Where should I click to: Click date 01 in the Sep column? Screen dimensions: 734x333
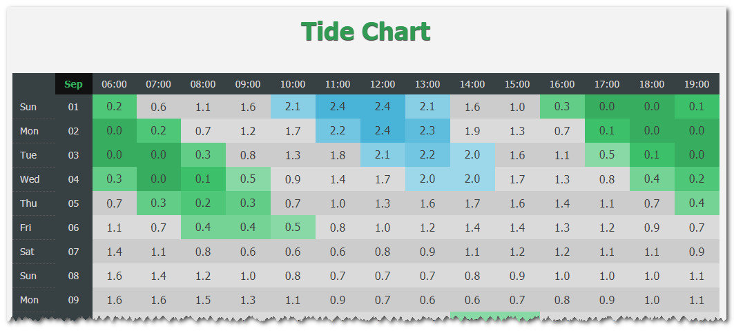(73, 107)
